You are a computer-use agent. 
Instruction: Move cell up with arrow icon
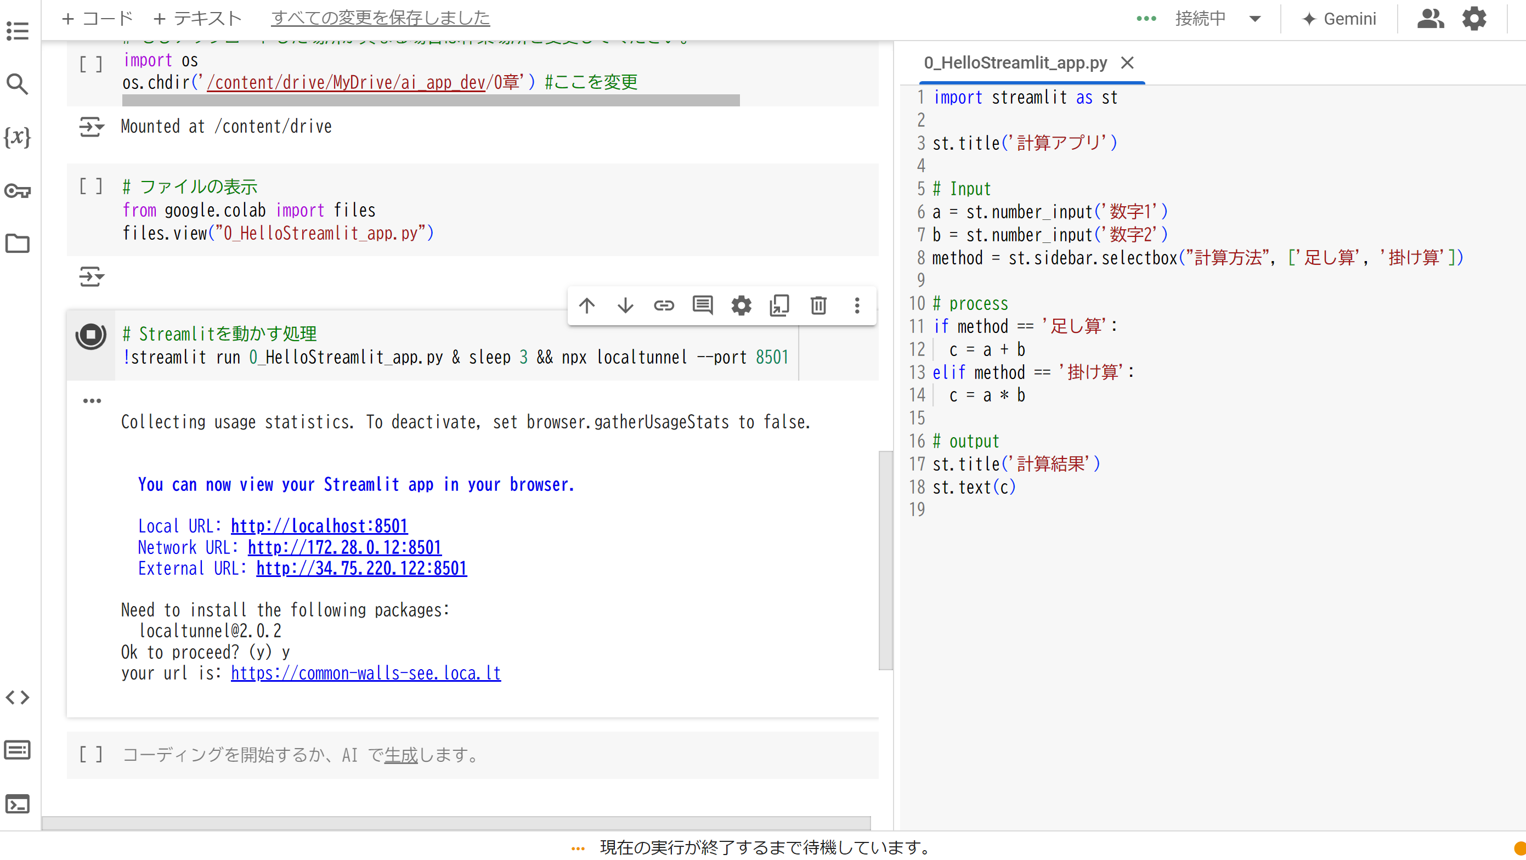[x=586, y=305]
